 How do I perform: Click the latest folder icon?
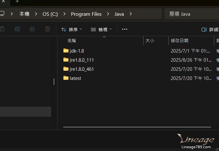pos(66,78)
